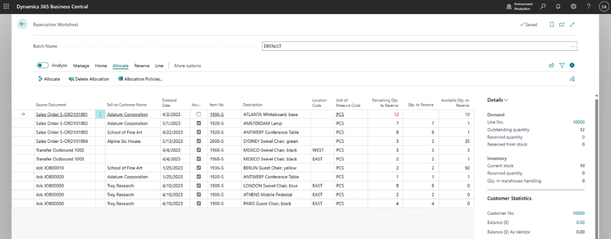This screenshot has width=611, height=239.
Task: Open the Reserve menu tab
Action: pos(142,66)
